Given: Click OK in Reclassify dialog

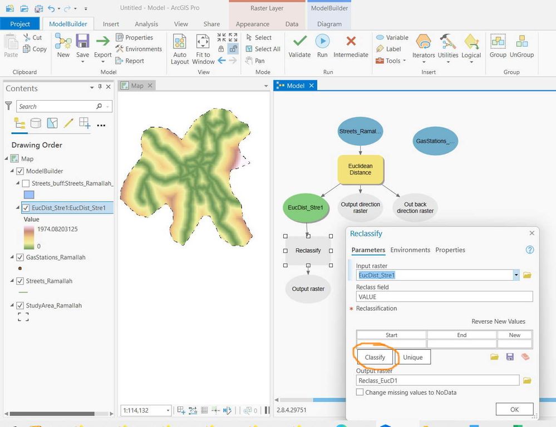Looking at the screenshot, I should (x=514, y=409).
